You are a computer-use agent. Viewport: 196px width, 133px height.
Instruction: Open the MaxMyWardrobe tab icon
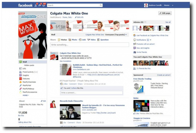20,82
